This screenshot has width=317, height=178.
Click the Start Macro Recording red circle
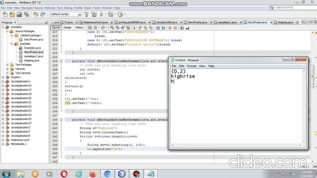tap(170, 28)
